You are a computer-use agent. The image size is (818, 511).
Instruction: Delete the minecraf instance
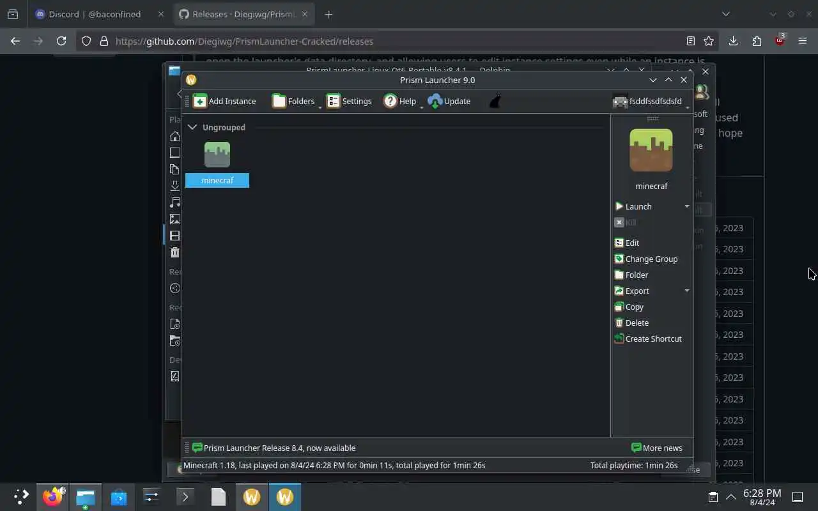pos(631,323)
